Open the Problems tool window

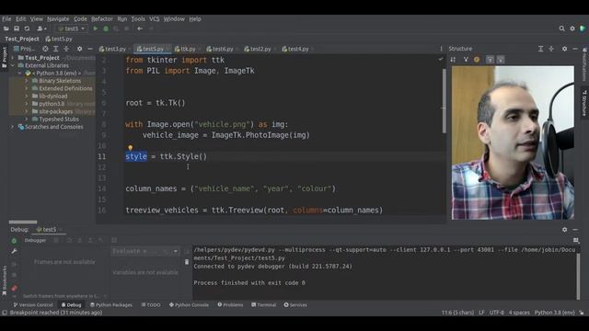[230, 304]
